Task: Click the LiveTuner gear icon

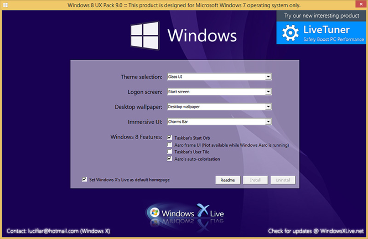Action: [x=291, y=33]
